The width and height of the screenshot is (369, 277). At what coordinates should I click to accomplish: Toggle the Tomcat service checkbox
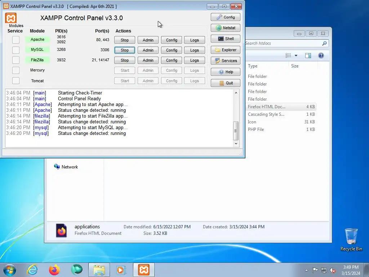[x=16, y=80]
